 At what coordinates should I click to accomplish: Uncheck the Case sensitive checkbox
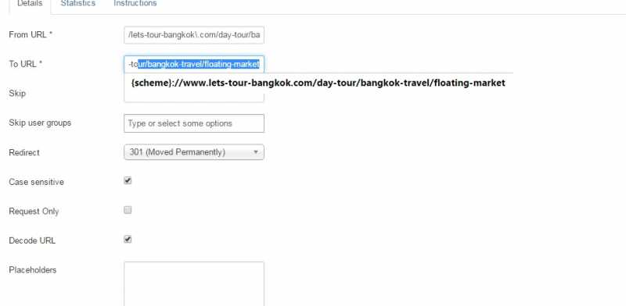click(128, 181)
